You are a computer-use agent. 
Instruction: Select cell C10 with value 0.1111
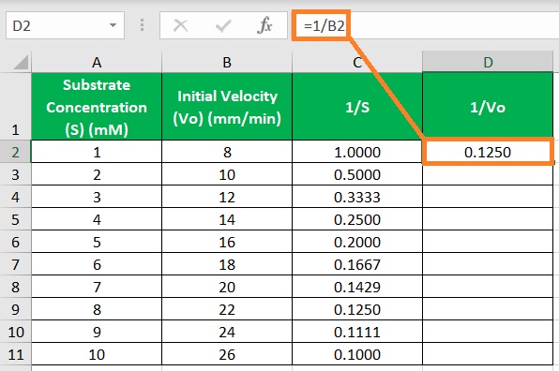357,332
